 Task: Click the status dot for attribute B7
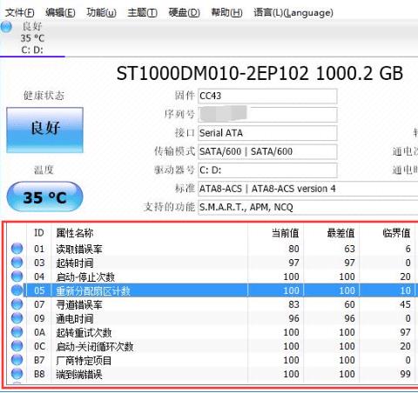[17, 360]
